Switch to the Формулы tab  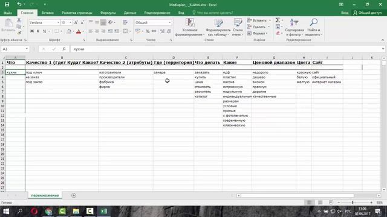[108, 13]
